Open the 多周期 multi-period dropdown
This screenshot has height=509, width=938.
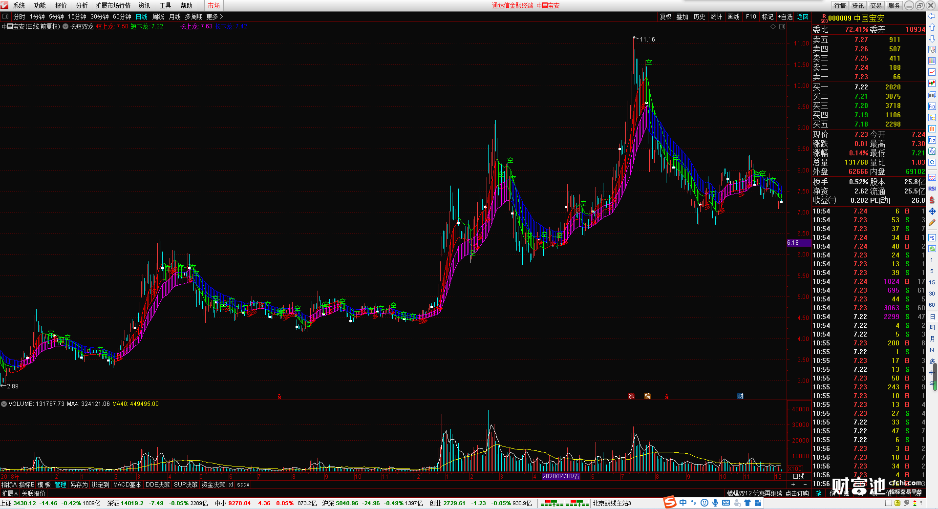pyautogui.click(x=193, y=17)
